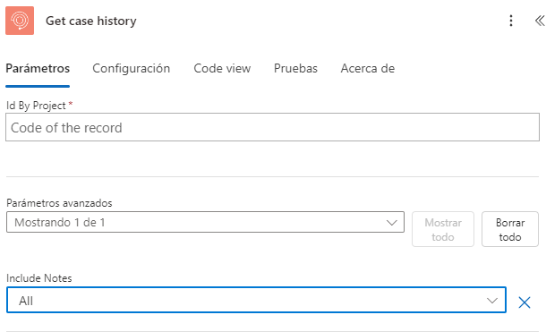This screenshot has width=546, height=332.
Task: Click the Include Notes label
Action: (39, 278)
